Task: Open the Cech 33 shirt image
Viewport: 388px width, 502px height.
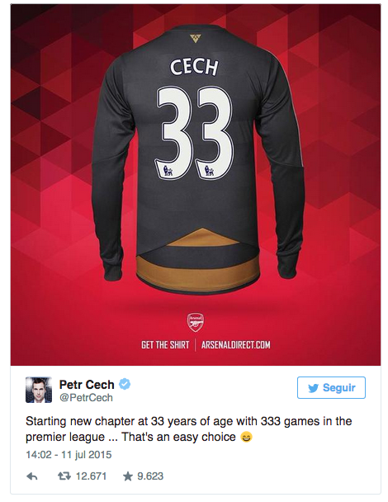Action: pyautogui.click(x=196, y=185)
